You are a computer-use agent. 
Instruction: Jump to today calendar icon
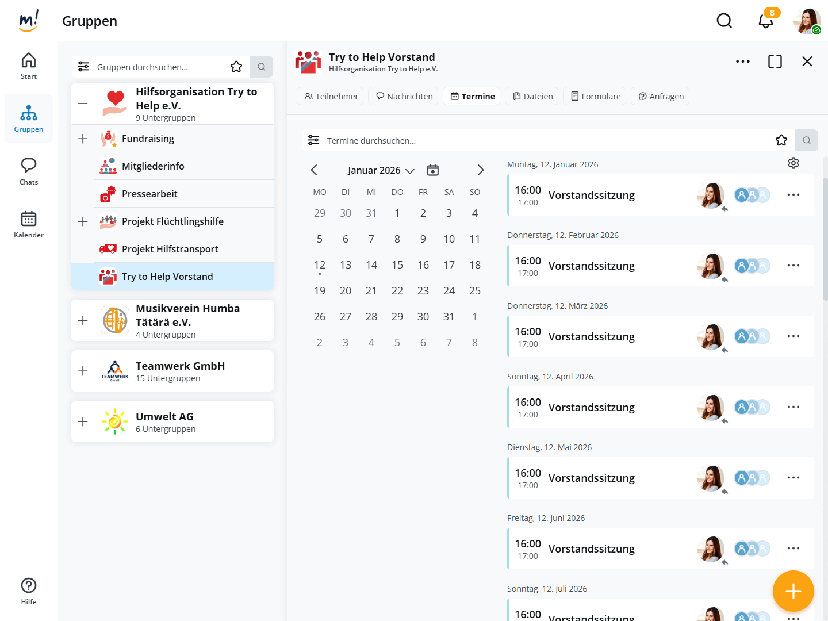click(433, 170)
